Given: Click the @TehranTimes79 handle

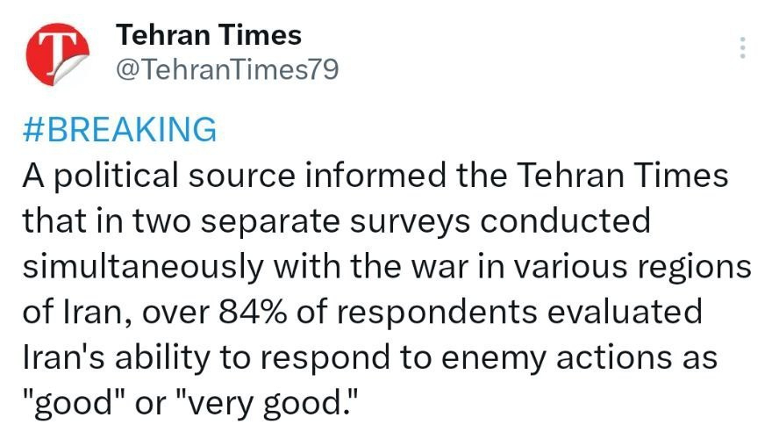Looking at the screenshot, I should [227, 68].
